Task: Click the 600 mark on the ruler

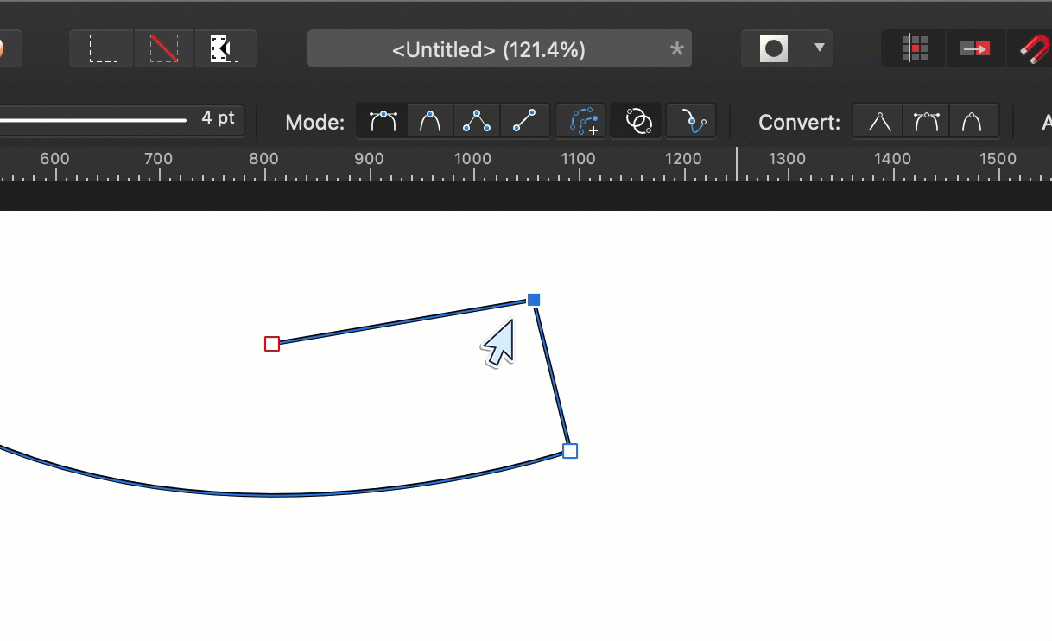Action: click(54, 159)
